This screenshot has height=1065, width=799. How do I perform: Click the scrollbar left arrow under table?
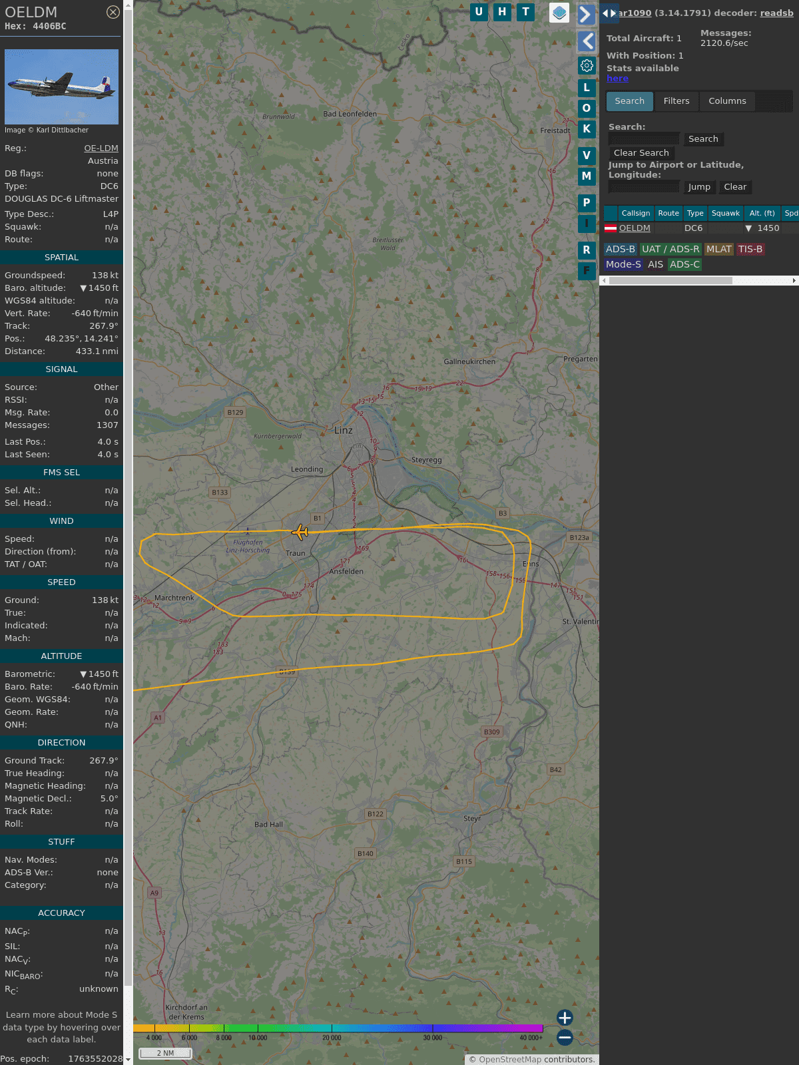604,281
